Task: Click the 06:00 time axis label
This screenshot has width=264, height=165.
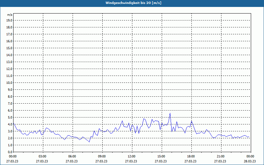Action: (73, 156)
